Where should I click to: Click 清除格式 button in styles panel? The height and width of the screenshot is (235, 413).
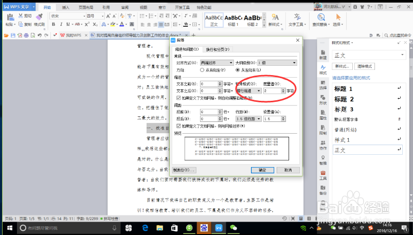pos(365,66)
